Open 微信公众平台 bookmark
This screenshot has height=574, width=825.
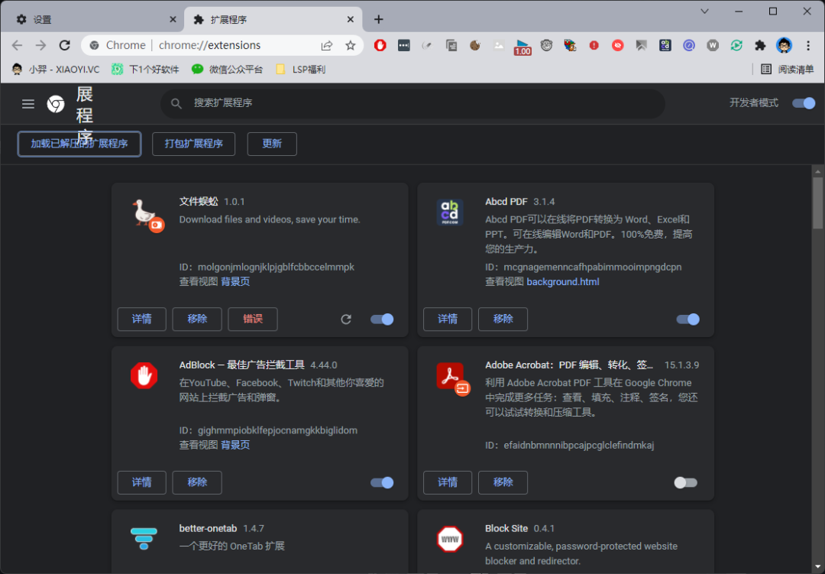coord(227,69)
